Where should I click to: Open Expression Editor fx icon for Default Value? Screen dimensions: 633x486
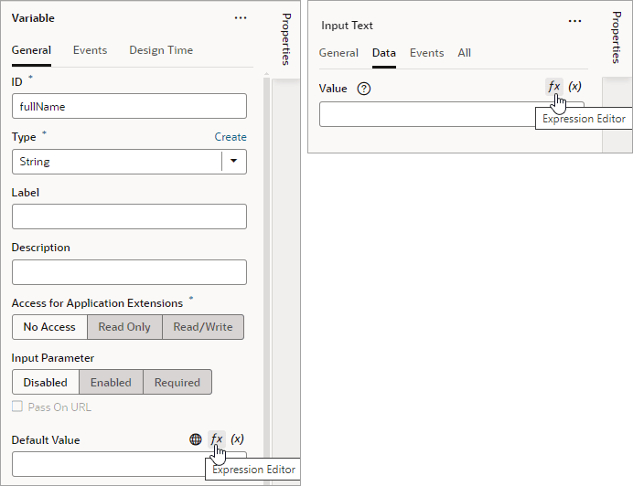coord(217,438)
